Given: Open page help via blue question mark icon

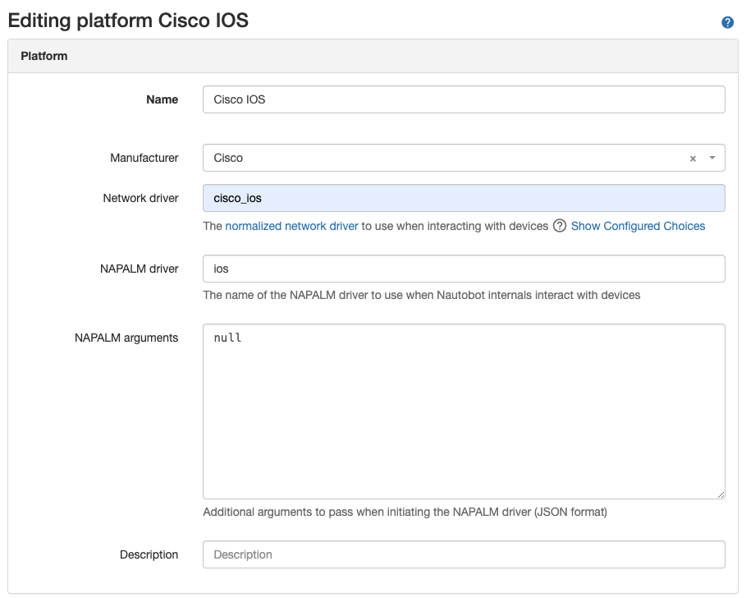Looking at the screenshot, I should [727, 22].
